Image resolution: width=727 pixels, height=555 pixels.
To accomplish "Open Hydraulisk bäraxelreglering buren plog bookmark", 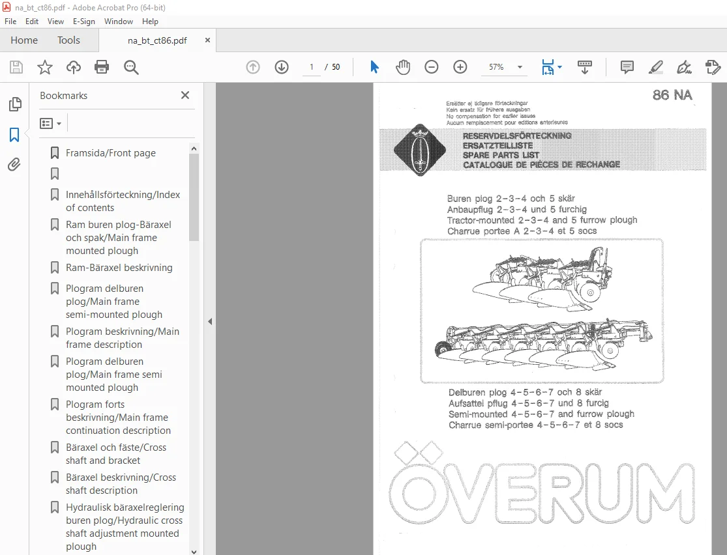I will [x=125, y=527].
